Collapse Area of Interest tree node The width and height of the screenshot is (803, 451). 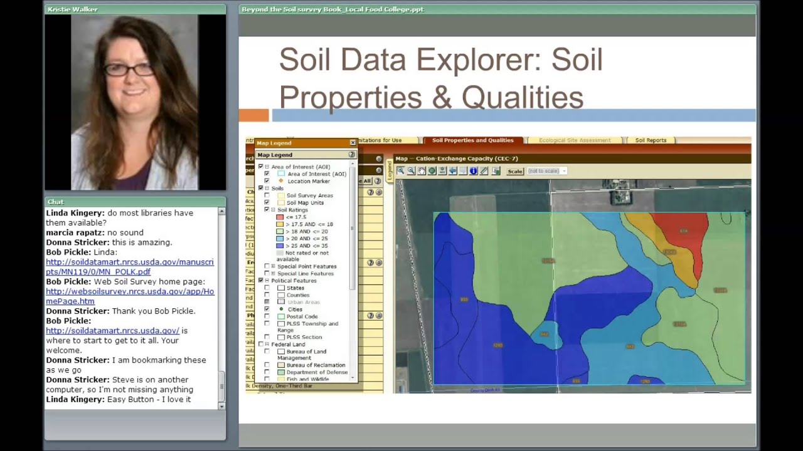pyautogui.click(x=267, y=167)
